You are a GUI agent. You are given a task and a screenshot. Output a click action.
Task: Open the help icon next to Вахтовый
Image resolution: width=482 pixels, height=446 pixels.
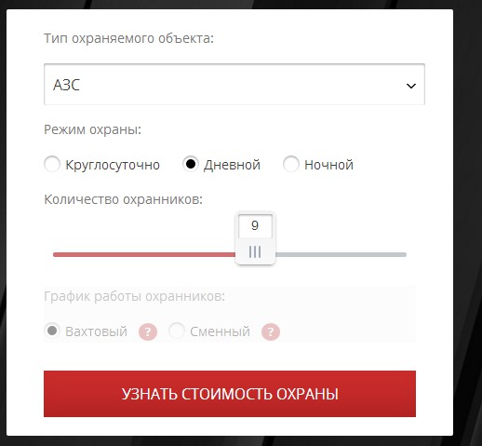pos(148,331)
